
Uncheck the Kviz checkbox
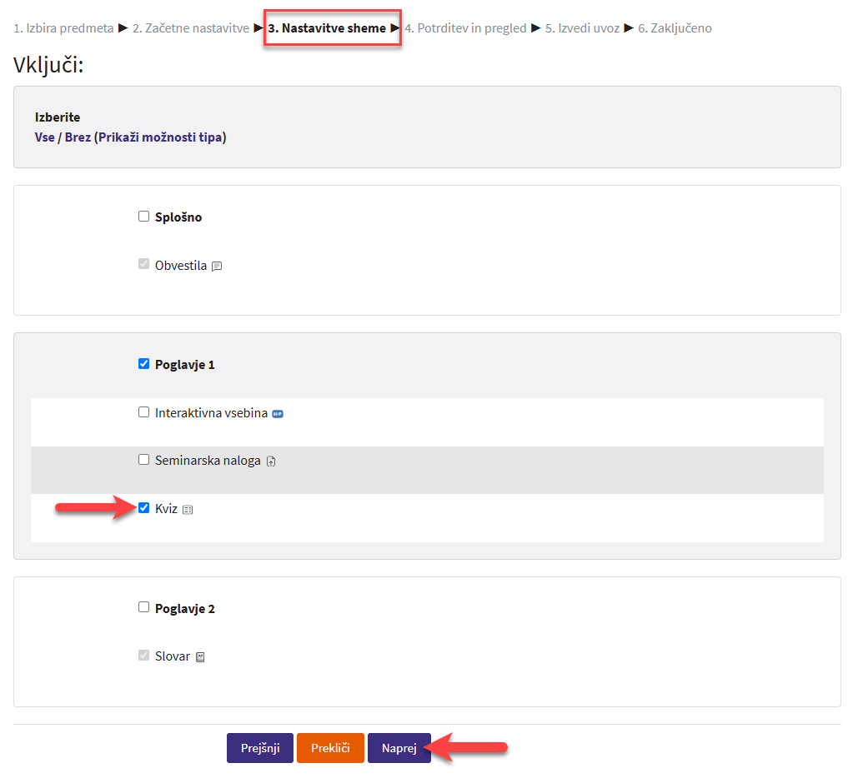143,508
